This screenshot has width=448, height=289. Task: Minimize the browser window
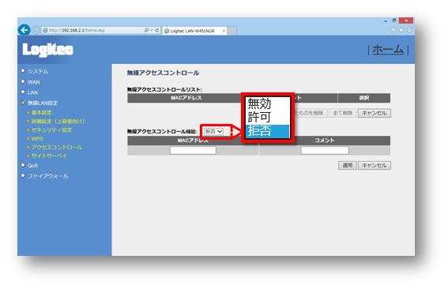[x=386, y=21]
